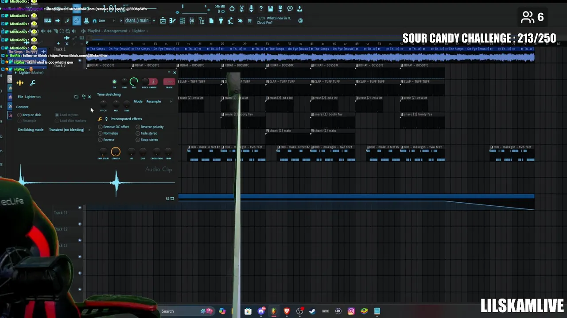Adjust the VOL knob

click(x=134, y=82)
